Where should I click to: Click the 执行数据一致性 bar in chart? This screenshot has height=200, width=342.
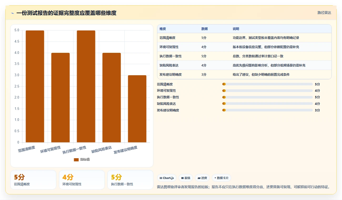point(86,86)
